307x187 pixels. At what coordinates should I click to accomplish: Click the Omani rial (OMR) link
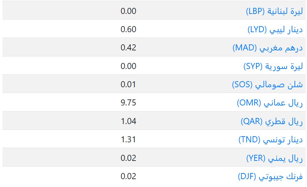(270, 103)
